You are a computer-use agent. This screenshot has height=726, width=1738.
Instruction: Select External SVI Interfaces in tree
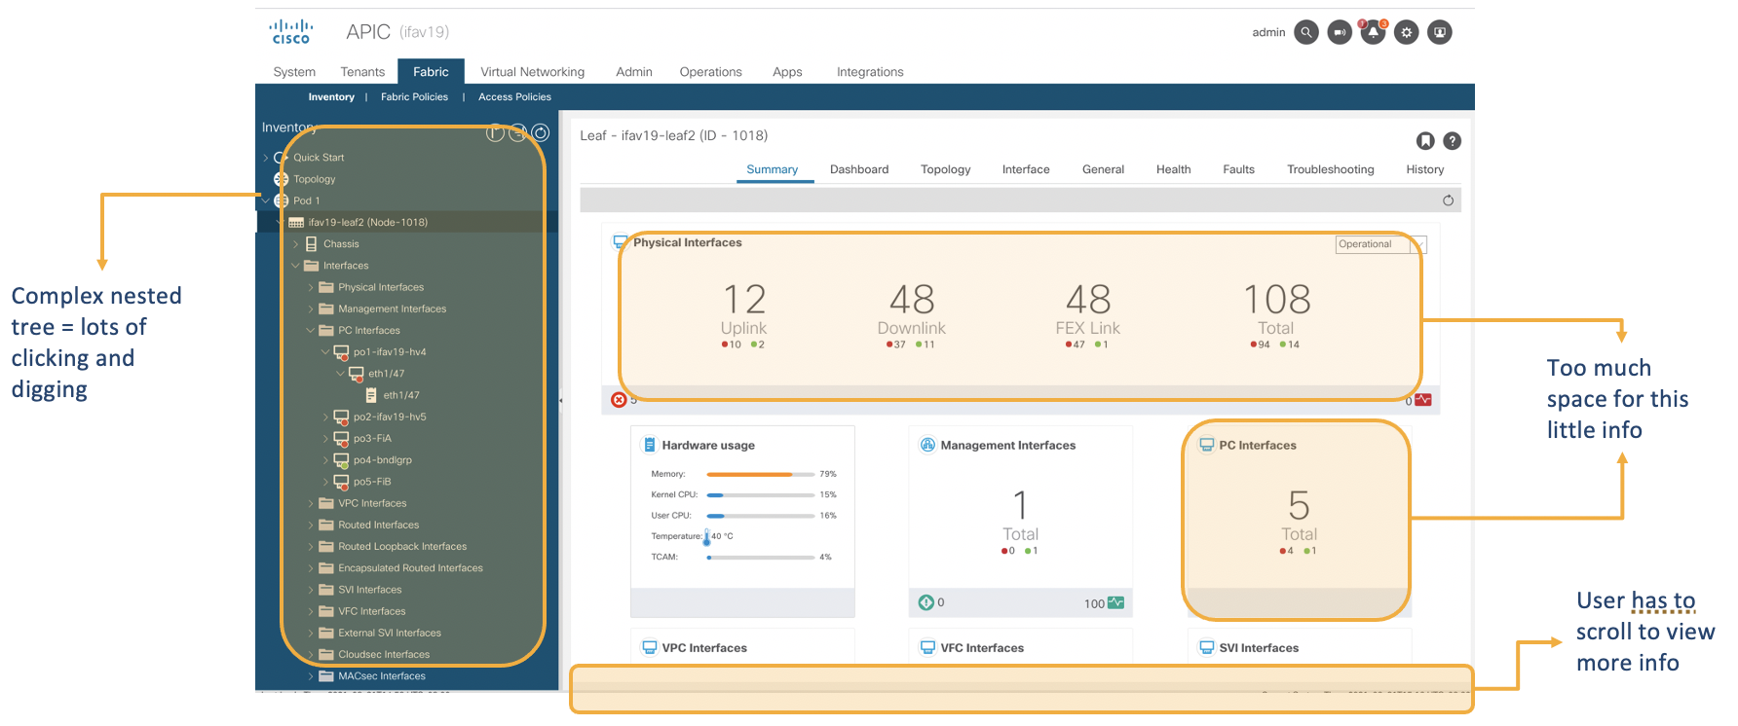point(390,633)
